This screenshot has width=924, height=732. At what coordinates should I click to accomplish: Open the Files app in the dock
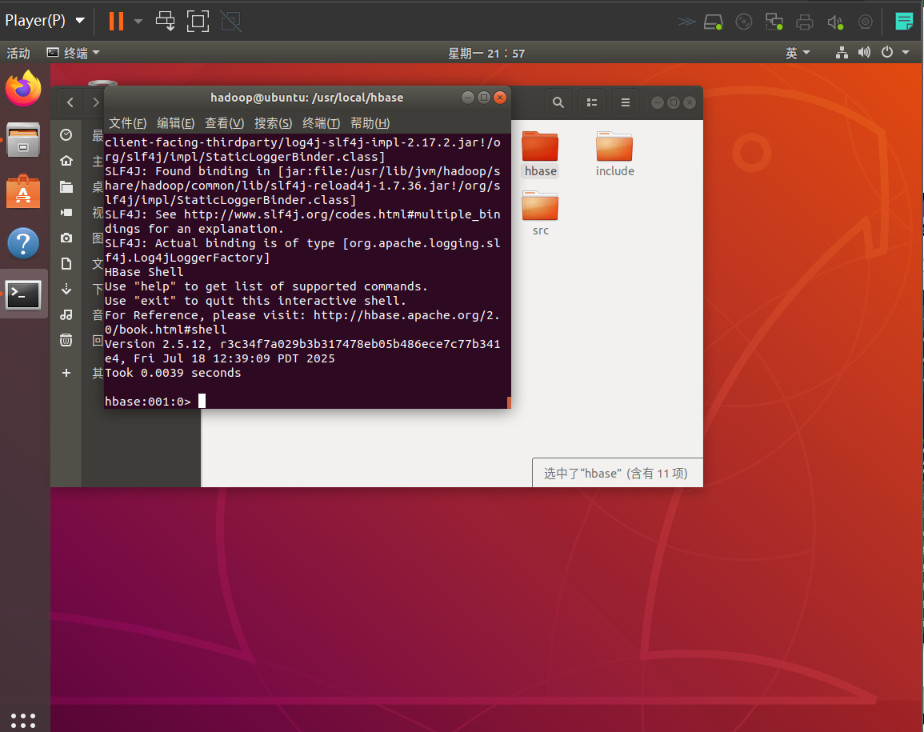23,140
